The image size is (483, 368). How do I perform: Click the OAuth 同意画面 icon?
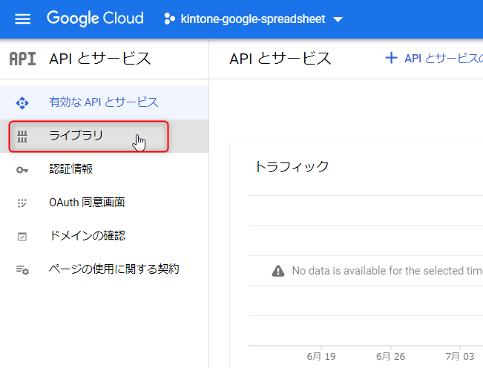click(22, 203)
